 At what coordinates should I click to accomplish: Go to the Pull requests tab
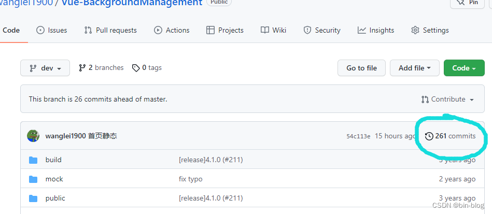(110, 31)
